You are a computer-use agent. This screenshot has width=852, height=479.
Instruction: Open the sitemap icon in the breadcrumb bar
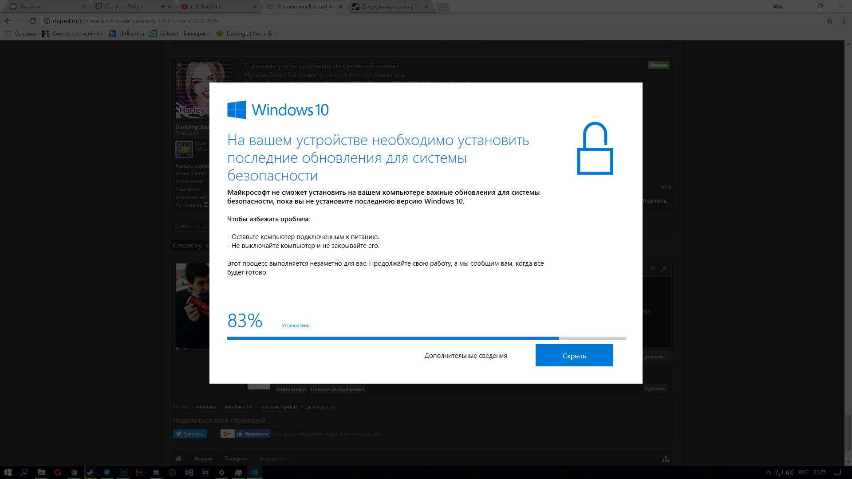pos(666,459)
